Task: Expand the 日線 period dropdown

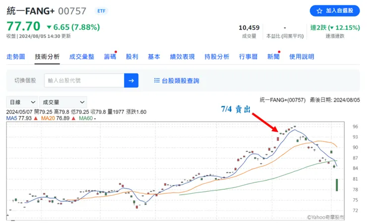Action: click(x=22, y=102)
